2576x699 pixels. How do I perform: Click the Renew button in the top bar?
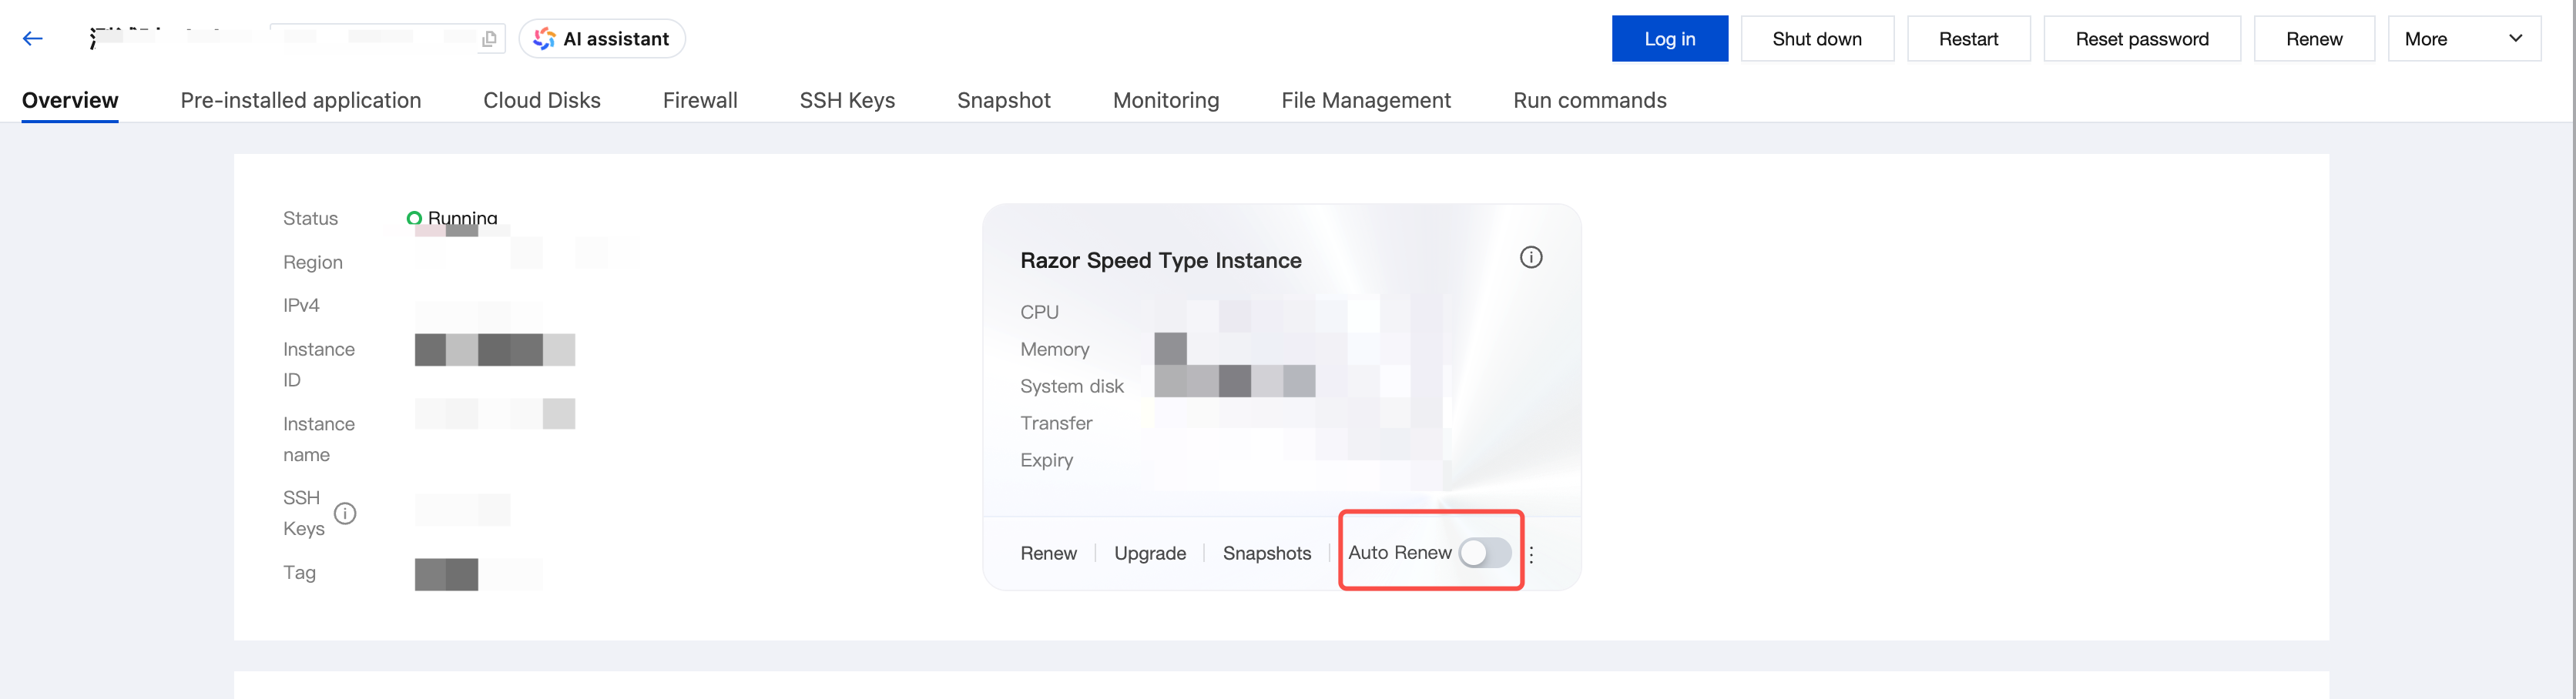2314,39
